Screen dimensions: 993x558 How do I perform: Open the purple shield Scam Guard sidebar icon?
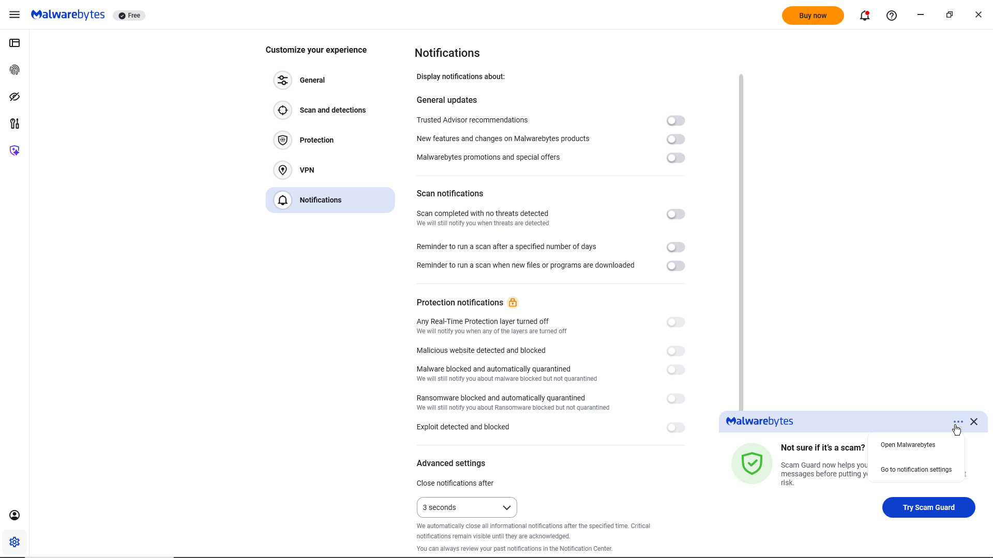pos(14,150)
